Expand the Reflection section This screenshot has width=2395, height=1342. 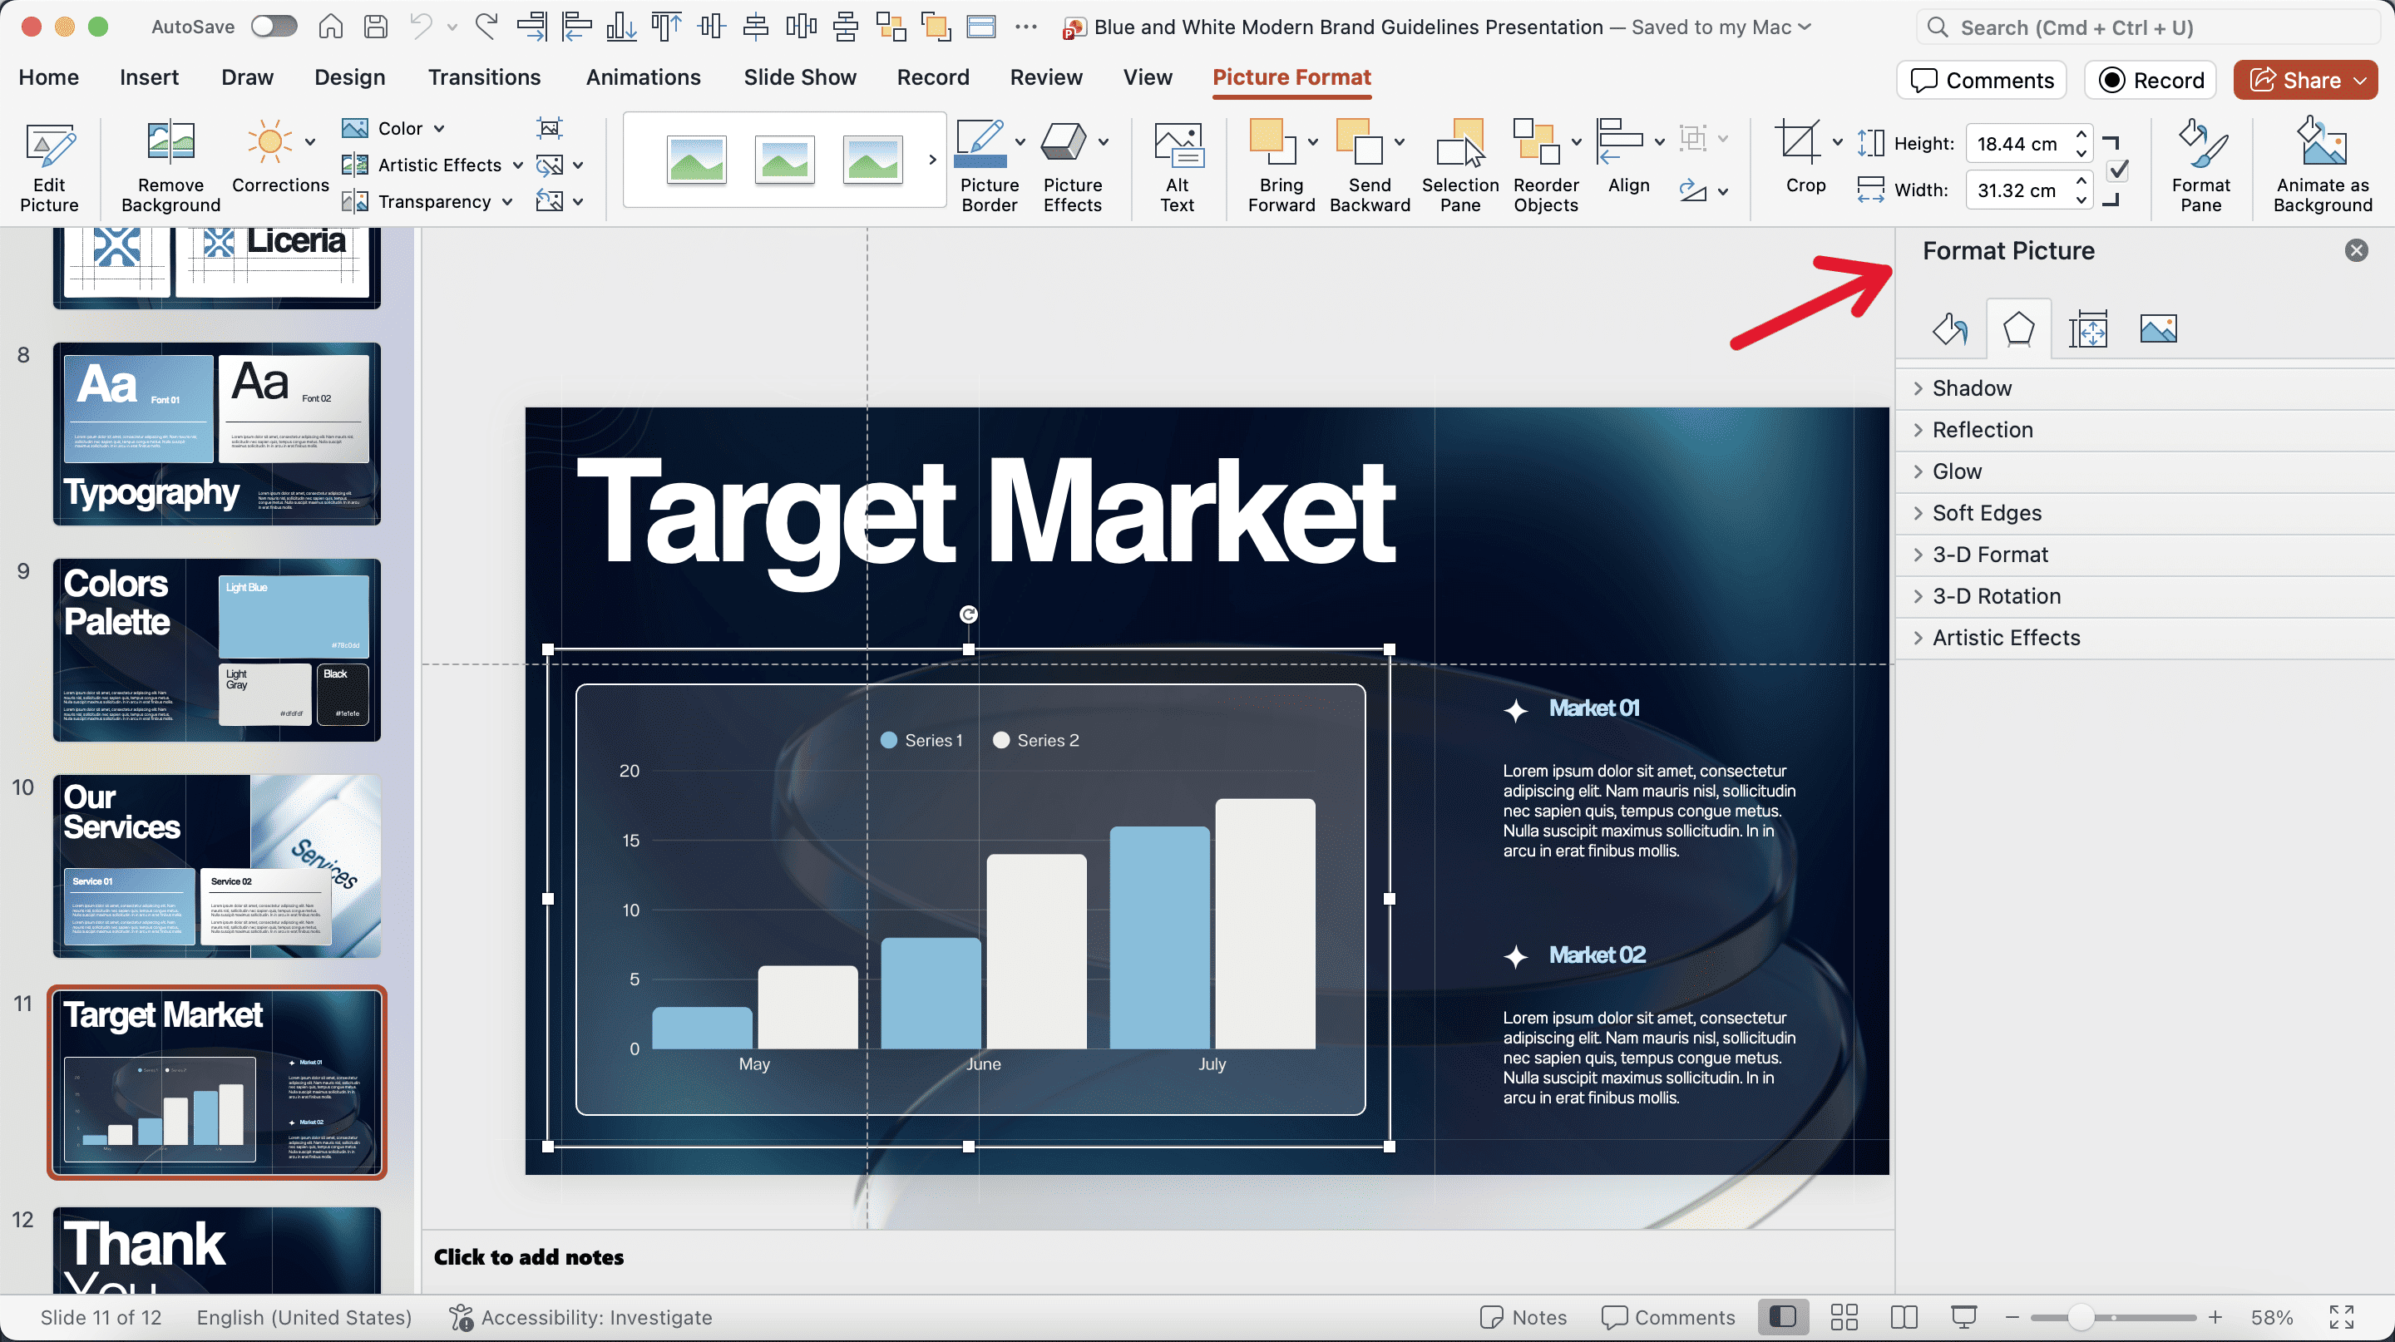[x=2146, y=431]
